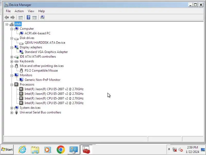Click the Start button
The image size is (206, 155).
tap(7, 150)
